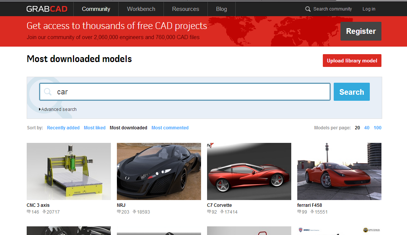
Task: Show 40 models per page
Action: click(x=367, y=128)
